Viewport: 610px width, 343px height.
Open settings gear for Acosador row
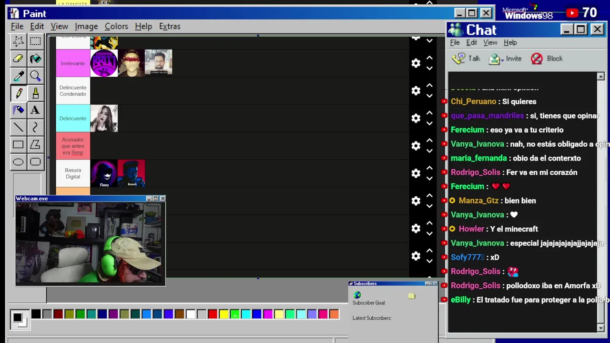(x=416, y=146)
